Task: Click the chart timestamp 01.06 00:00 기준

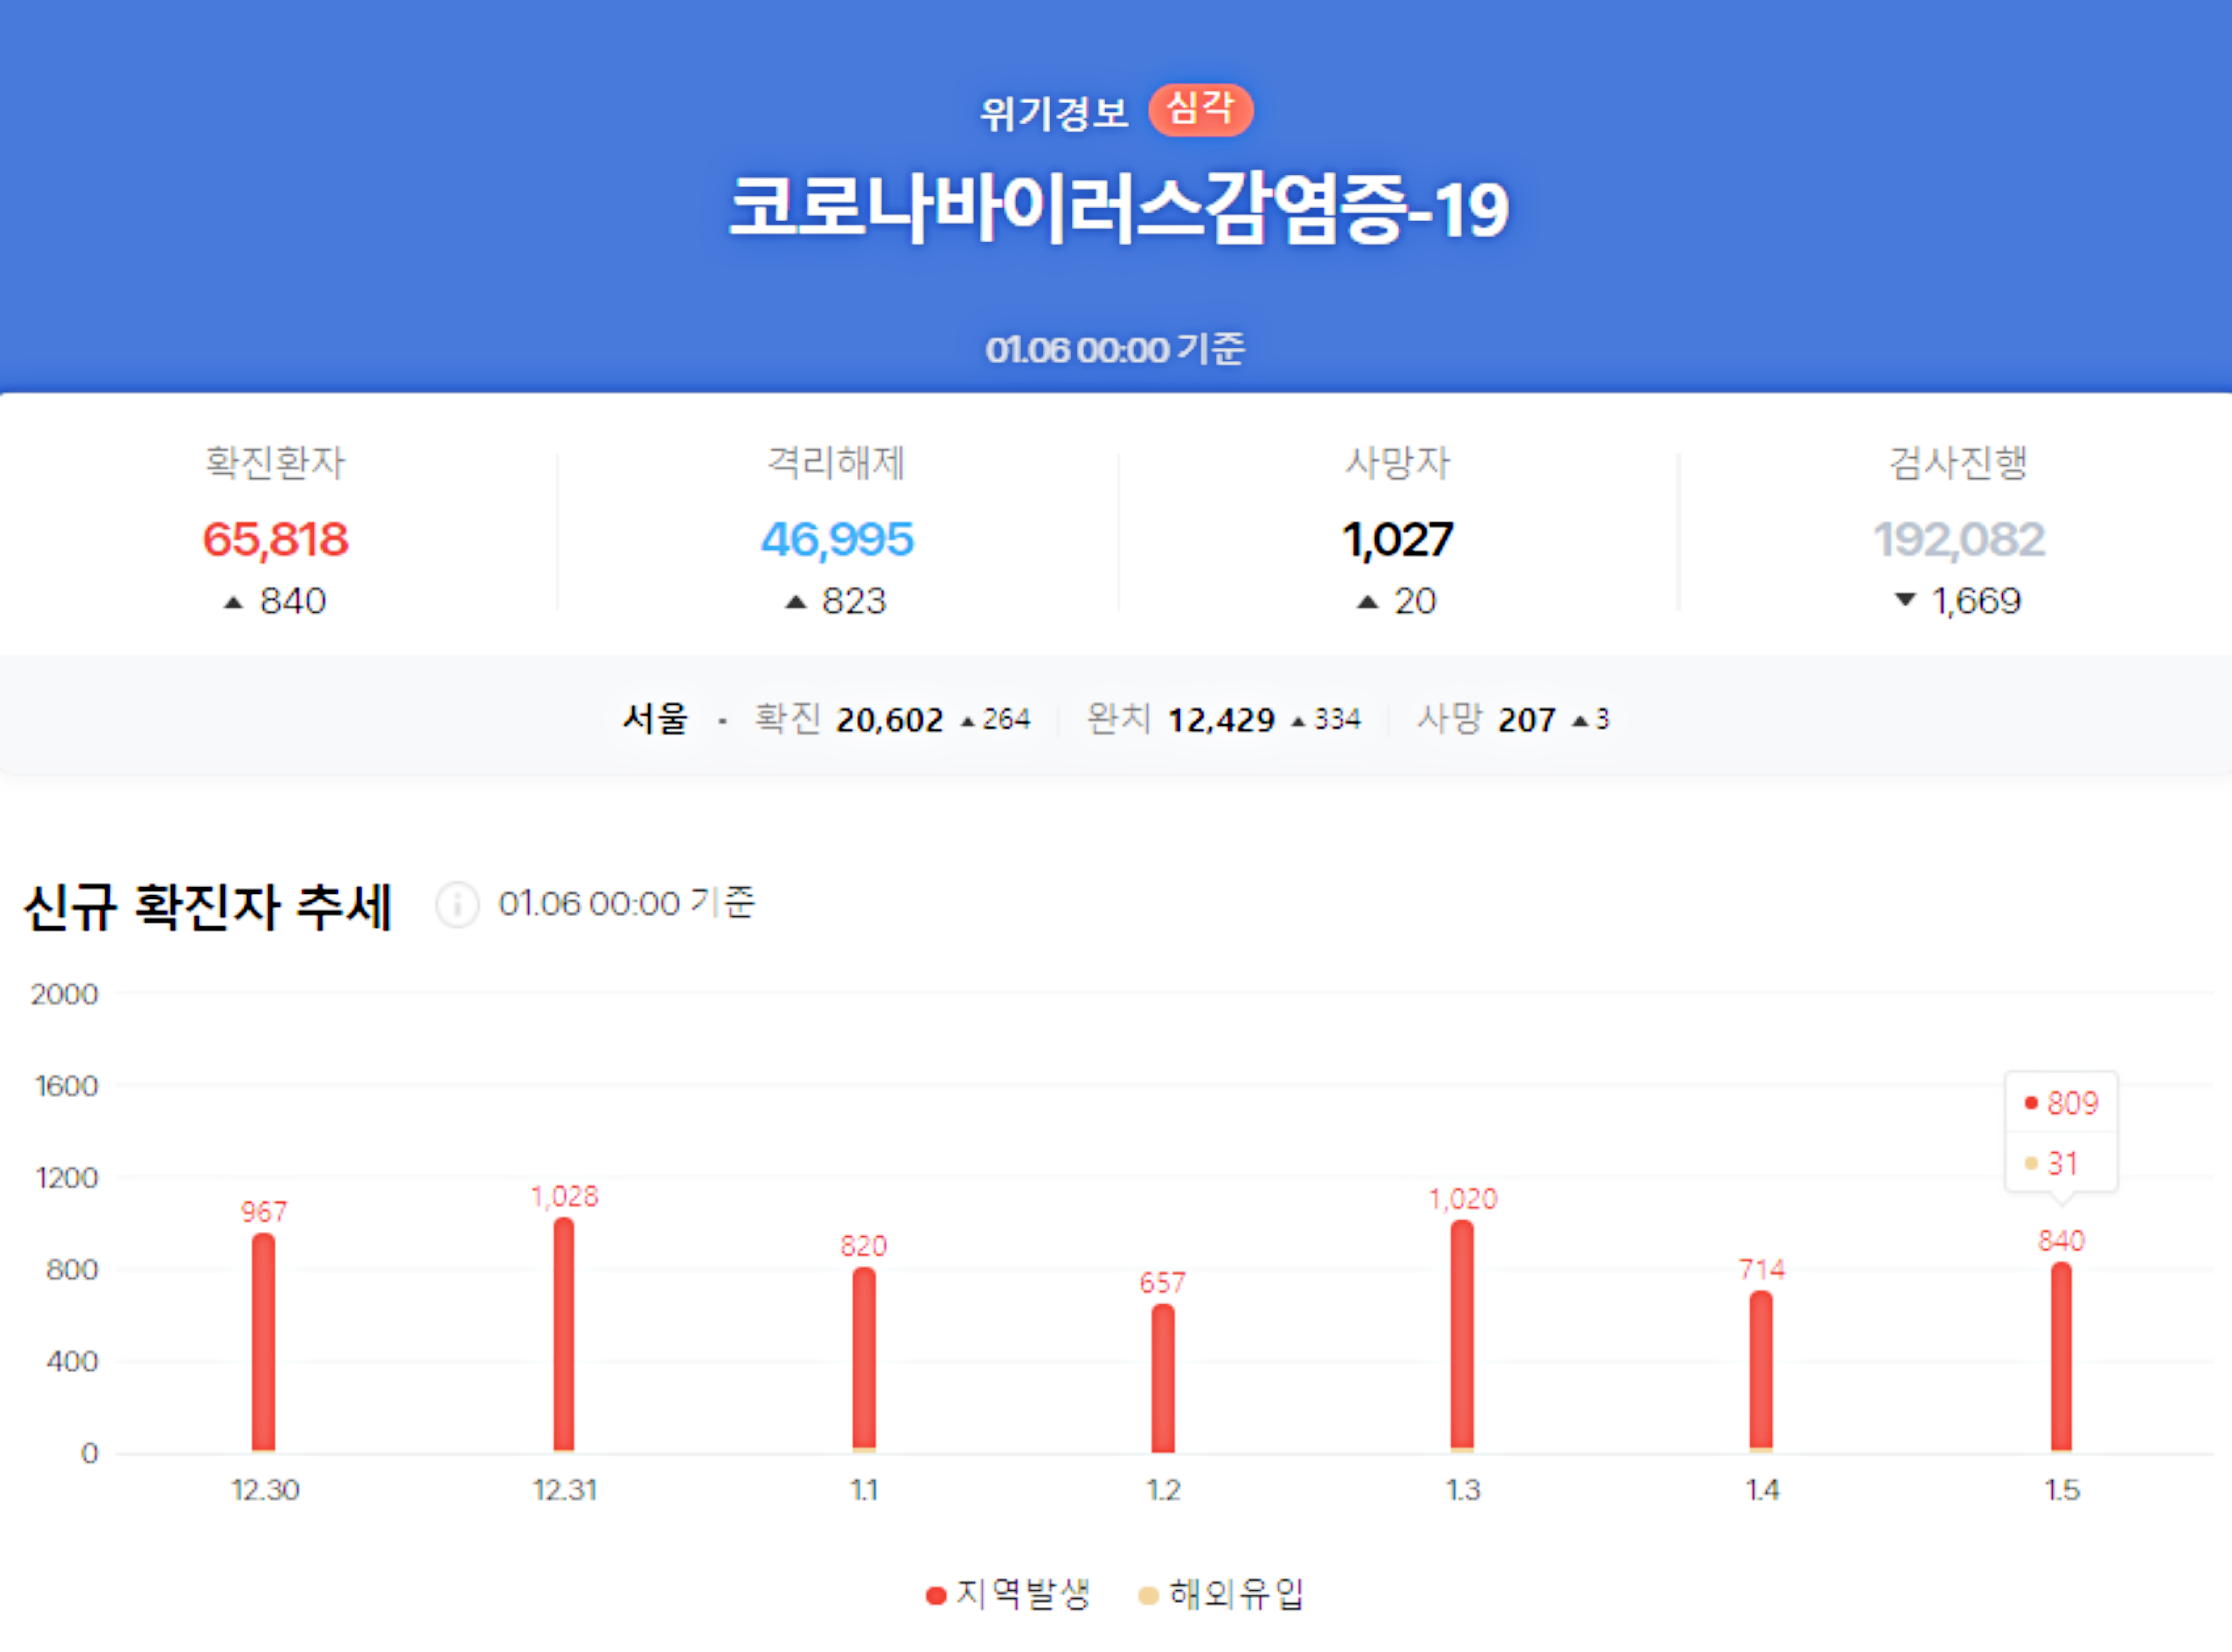Action: pyautogui.click(x=627, y=904)
